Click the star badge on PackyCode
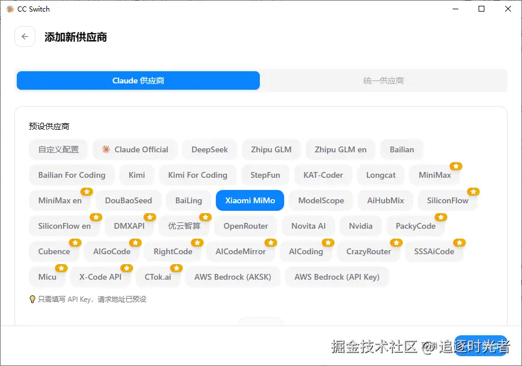The image size is (522, 366). (441, 217)
